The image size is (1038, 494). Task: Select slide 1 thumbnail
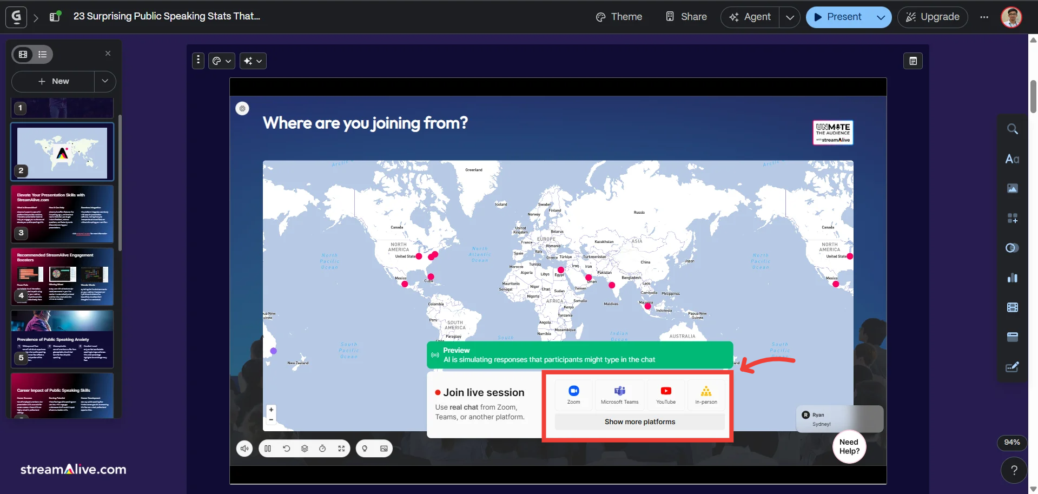pos(62,108)
